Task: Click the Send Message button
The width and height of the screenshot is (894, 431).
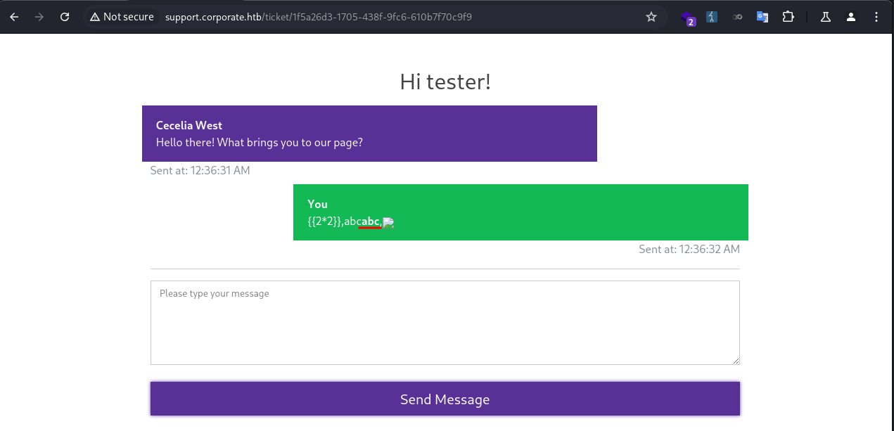Action: pyautogui.click(x=445, y=399)
